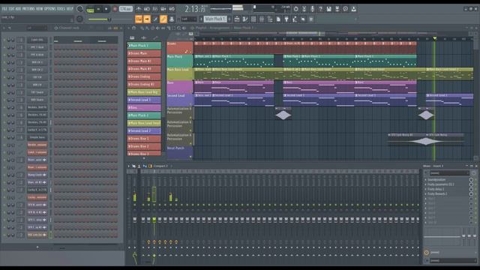The width and height of the screenshot is (480, 270).
Task: Select Drums Ending pattern in picker list
Action: (144, 76)
